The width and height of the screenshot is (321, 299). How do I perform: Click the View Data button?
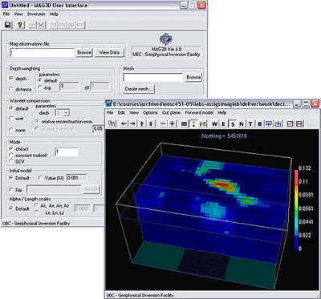(x=109, y=52)
